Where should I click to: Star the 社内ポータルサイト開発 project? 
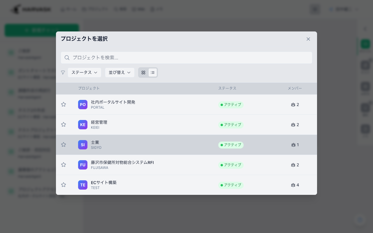point(64,104)
